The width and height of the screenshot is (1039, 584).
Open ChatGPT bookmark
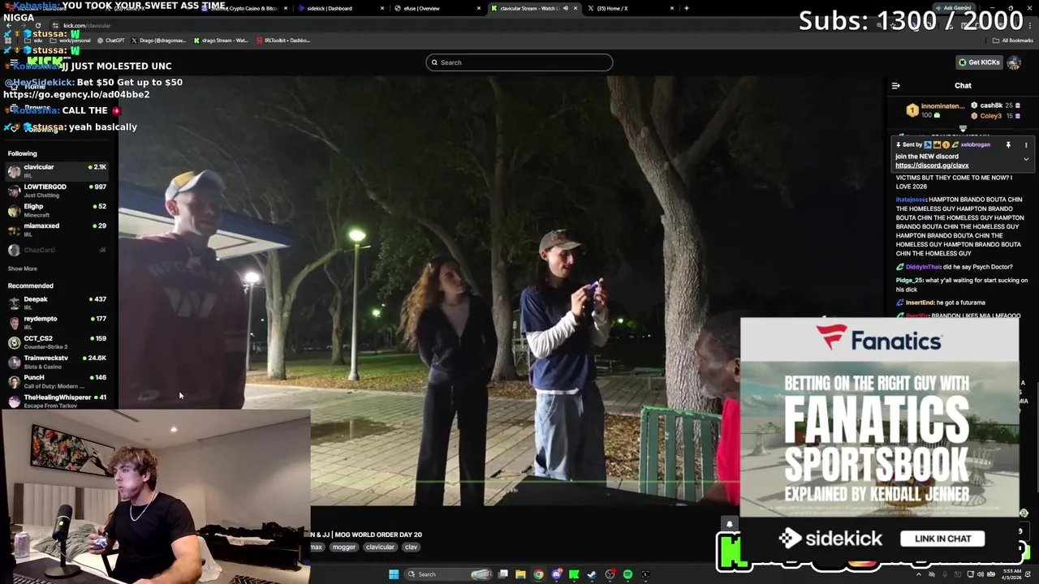pos(110,40)
